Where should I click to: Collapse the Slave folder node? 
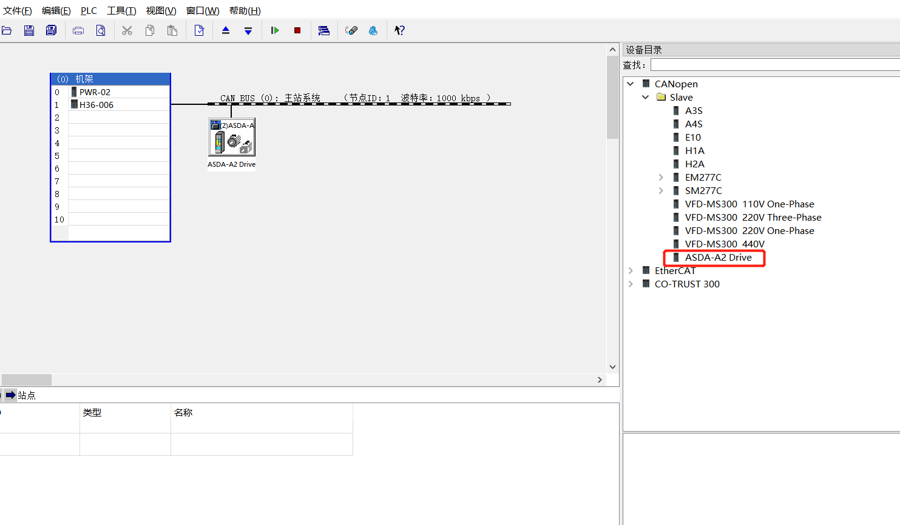coord(646,97)
